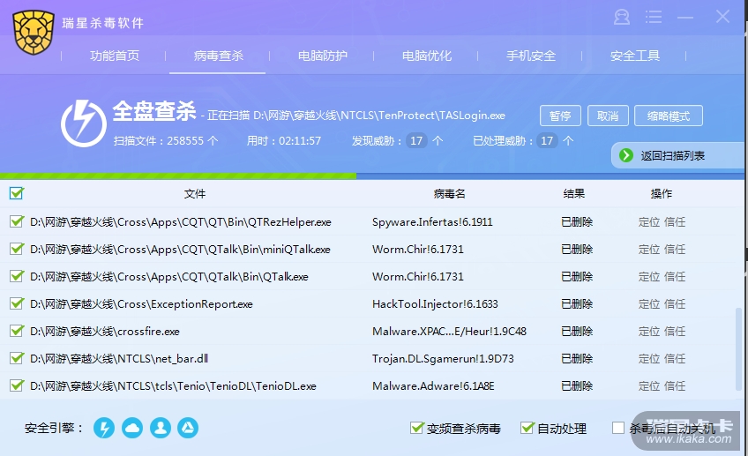The image size is (748, 456).
Task: Uncheck the crossfire.exe row checkbox
Action: [17, 331]
